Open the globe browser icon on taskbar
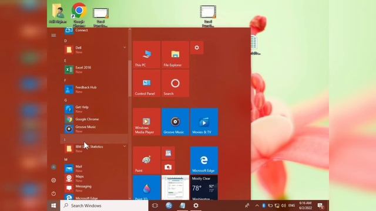The height and width of the screenshot is (211, 376). [169, 206]
